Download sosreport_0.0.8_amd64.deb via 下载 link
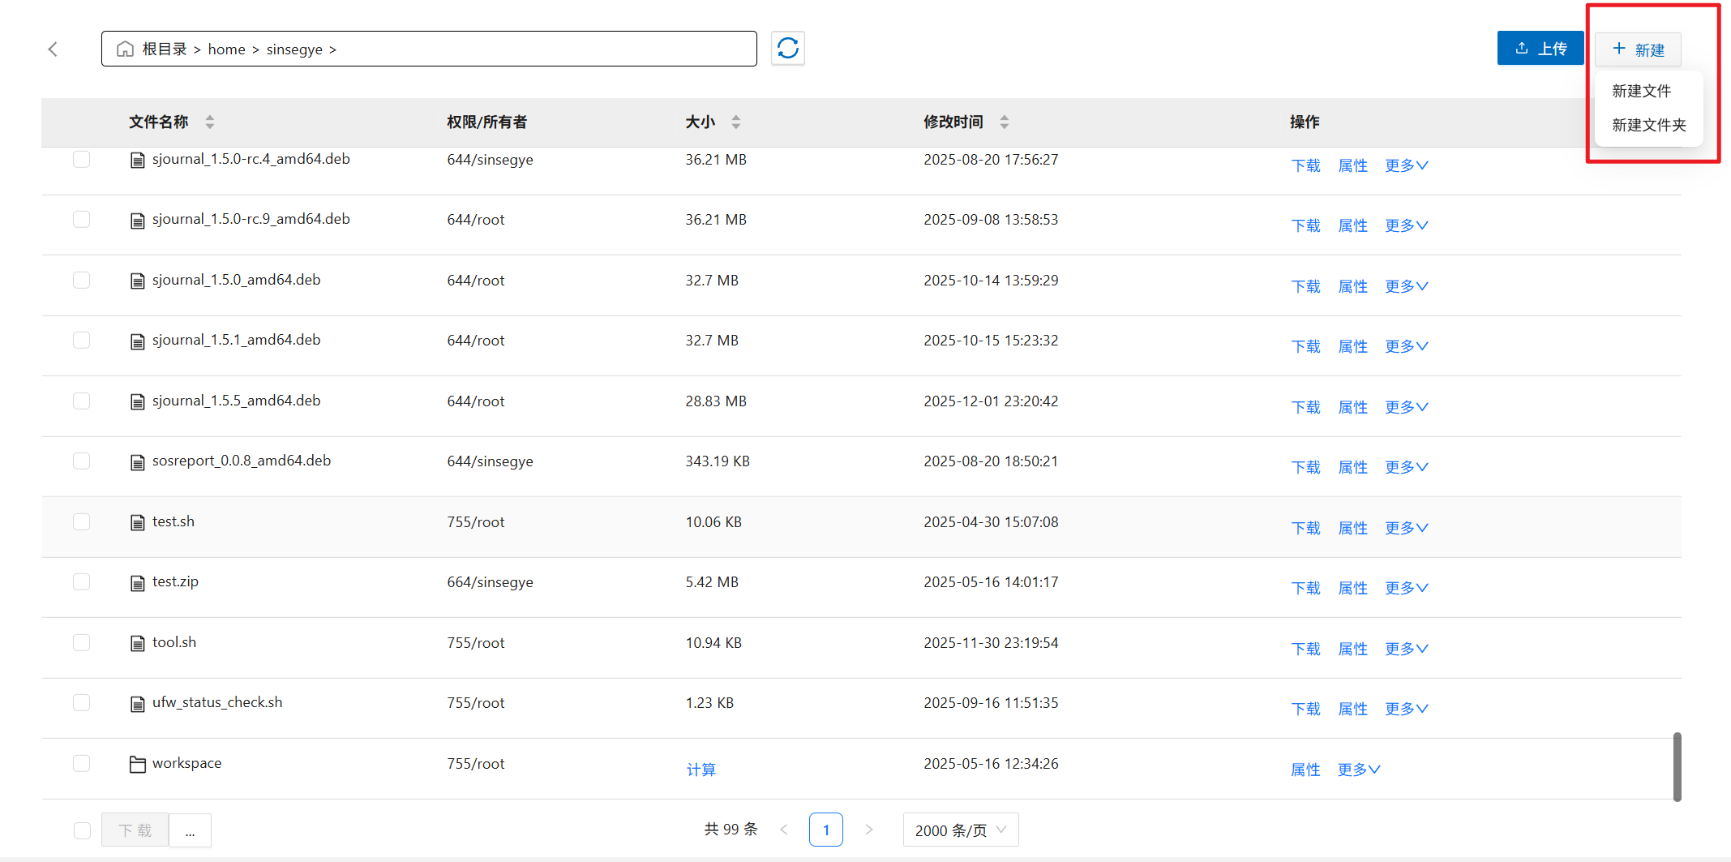This screenshot has width=1731, height=862. (1305, 467)
